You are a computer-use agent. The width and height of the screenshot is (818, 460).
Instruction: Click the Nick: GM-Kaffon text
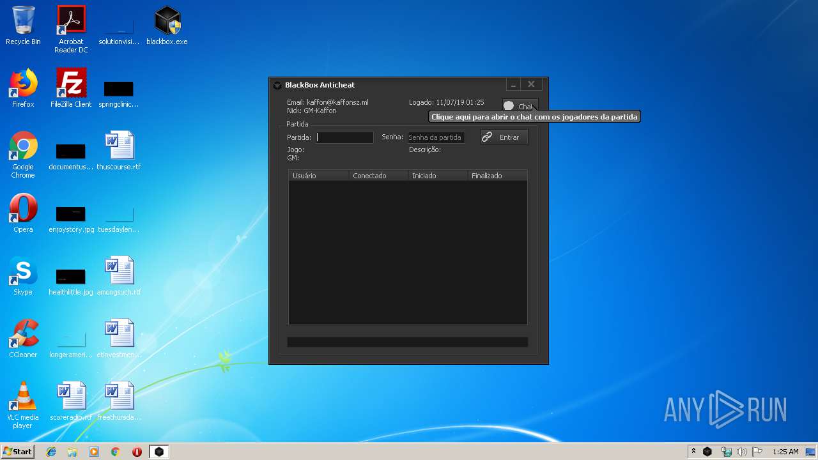coord(312,111)
